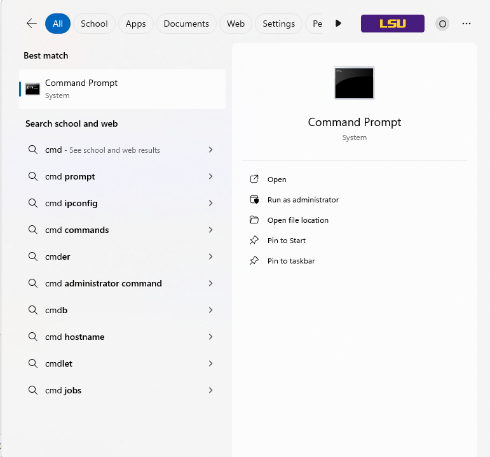Click the search icon beside 'cmd hostname'
Image resolution: width=490 pixels, height=457 pixels.
click(33, 337)
